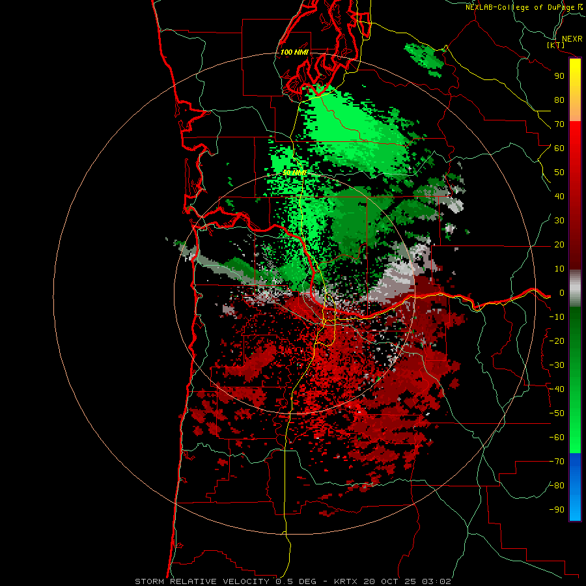Click the -70 knot scale label
Viewport: 586px width, 586px height.
pos(557,462)
